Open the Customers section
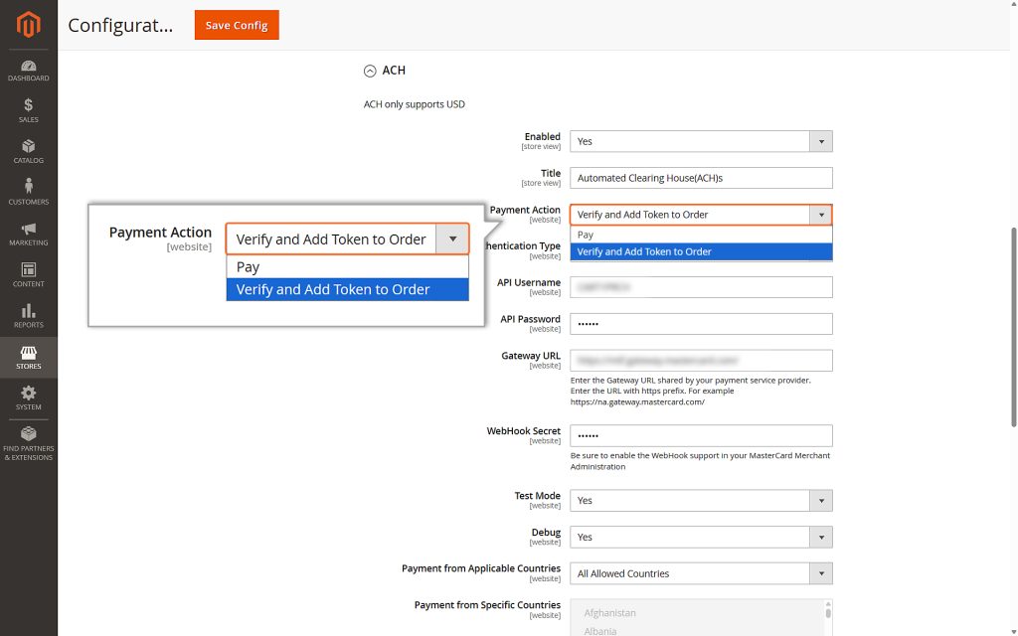This screenshot has width=1018, height=636. 28,191
